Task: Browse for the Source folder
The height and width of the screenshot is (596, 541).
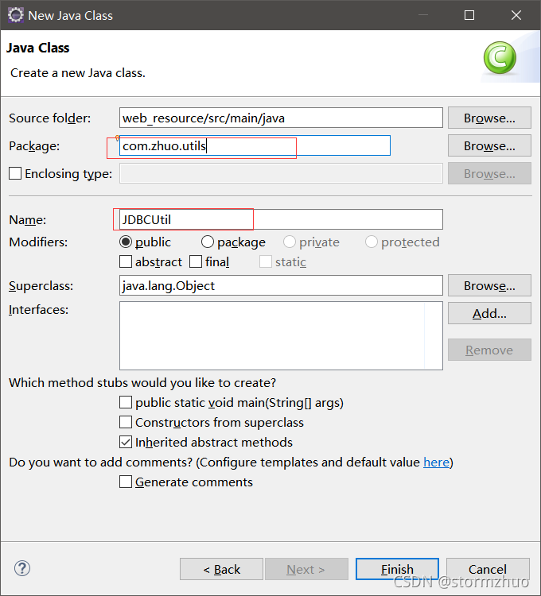Action: coord(489,118)
